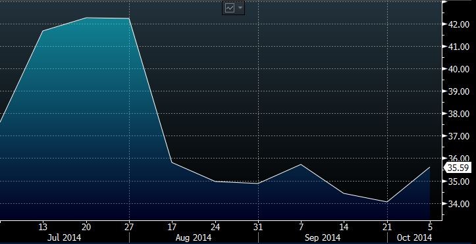476x244 pixels.
Task: Click the Jul 2014 month label
Action: (64, 237)
